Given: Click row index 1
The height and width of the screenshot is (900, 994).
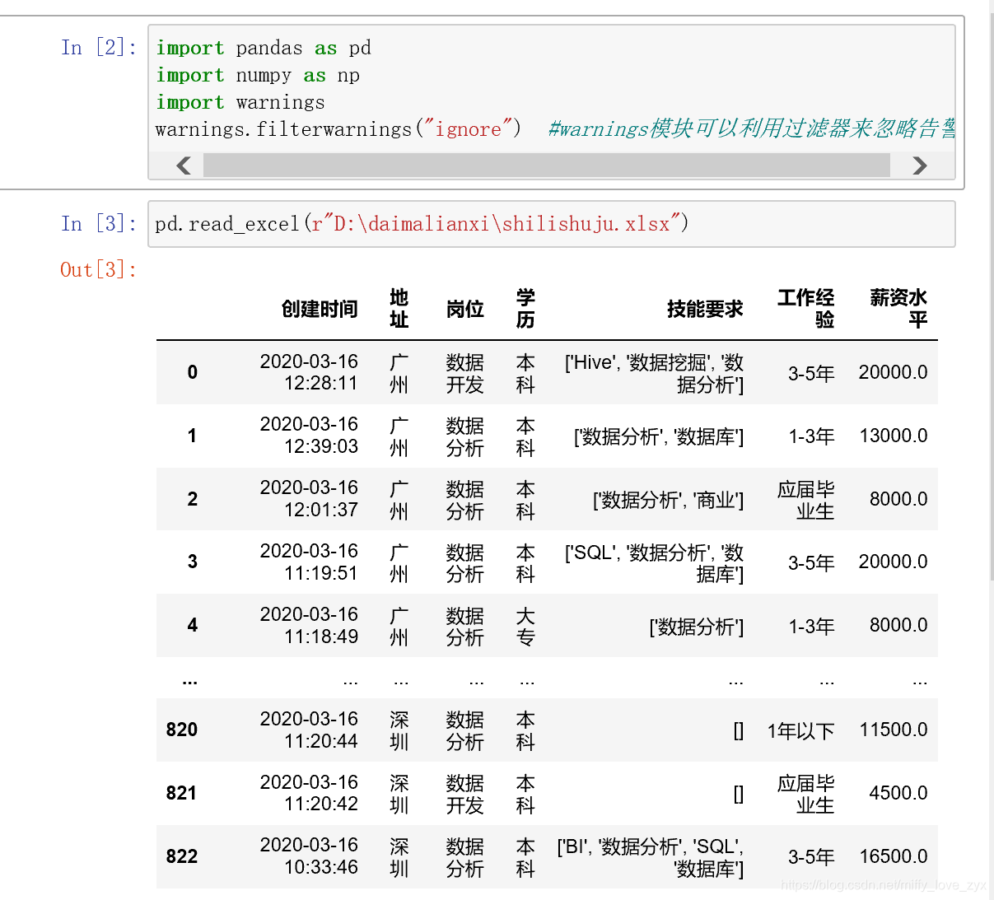Looking at the screenshot, I should (x=192, y=436).
